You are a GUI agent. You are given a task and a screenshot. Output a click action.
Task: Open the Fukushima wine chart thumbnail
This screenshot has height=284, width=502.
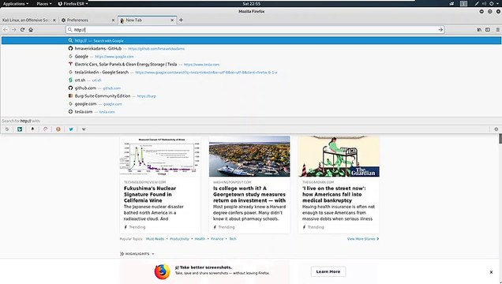pos(160,156)
